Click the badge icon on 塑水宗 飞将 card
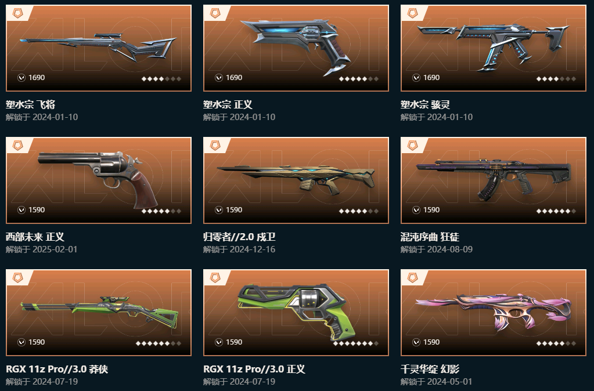The image size is (594, 391). point(18,13)
